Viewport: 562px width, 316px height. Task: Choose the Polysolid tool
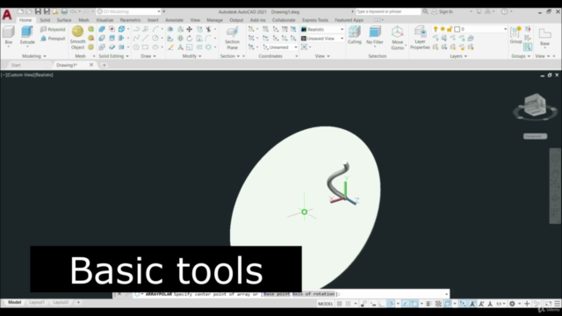click(x=53, y=29)
